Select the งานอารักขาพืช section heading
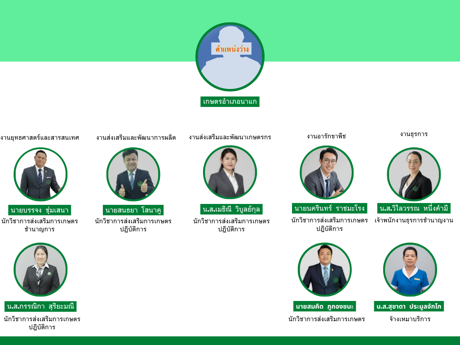Viewport: 460px width, 345px height. (327, 137)
